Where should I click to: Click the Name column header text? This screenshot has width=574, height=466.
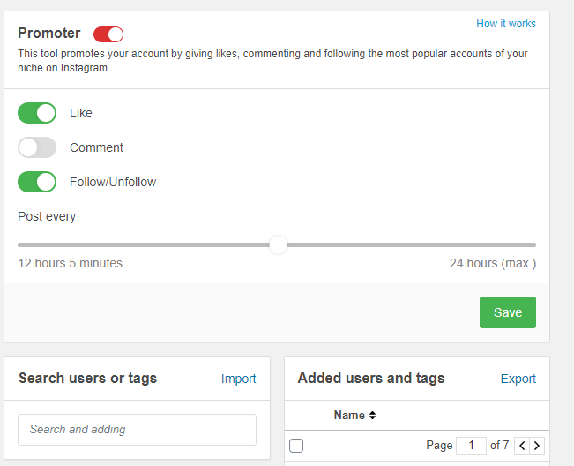349,415
